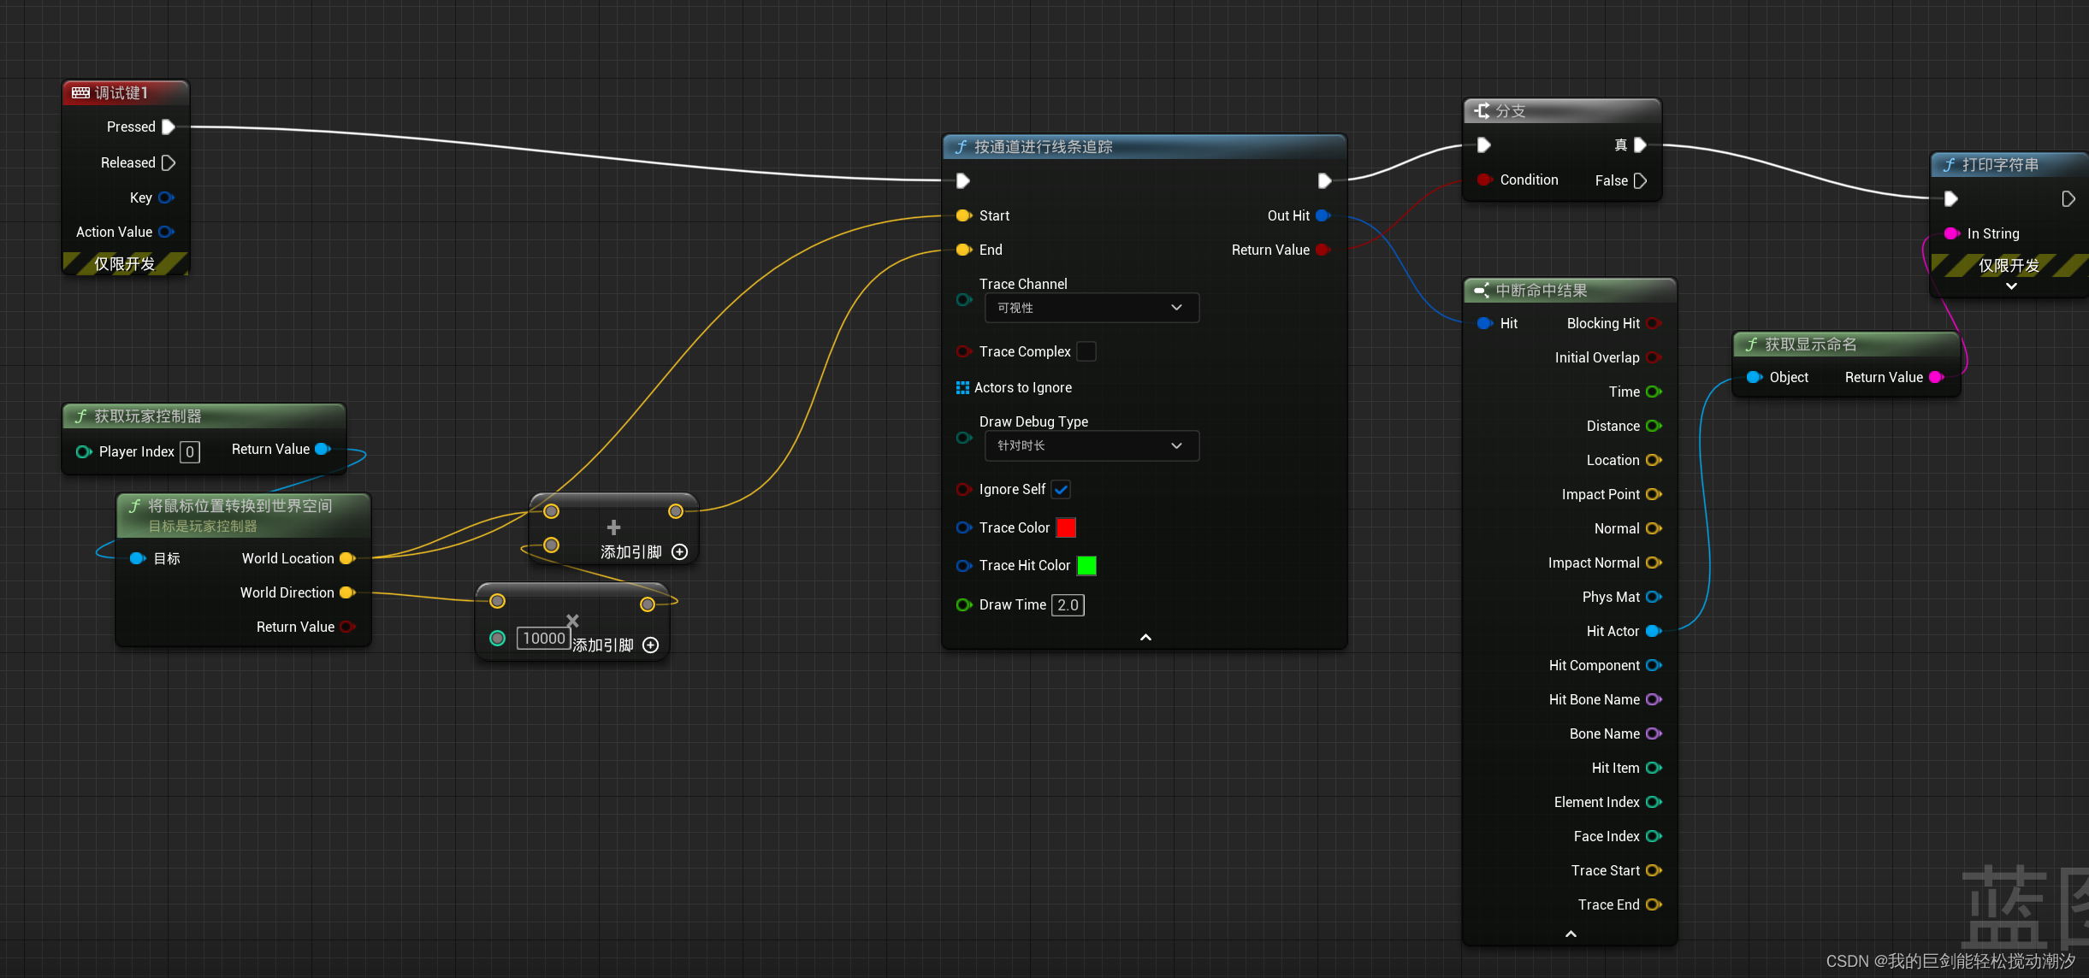Screen dimensions: 2089x978
Task: Click the Out Hit output pin
Action: 1323,215
